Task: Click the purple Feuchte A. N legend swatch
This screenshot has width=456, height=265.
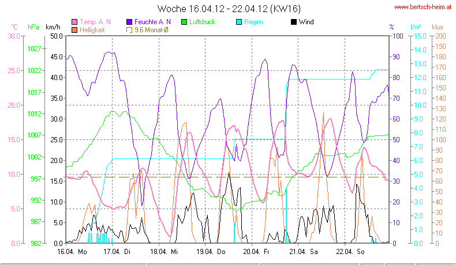Action: tap(129, 22)
